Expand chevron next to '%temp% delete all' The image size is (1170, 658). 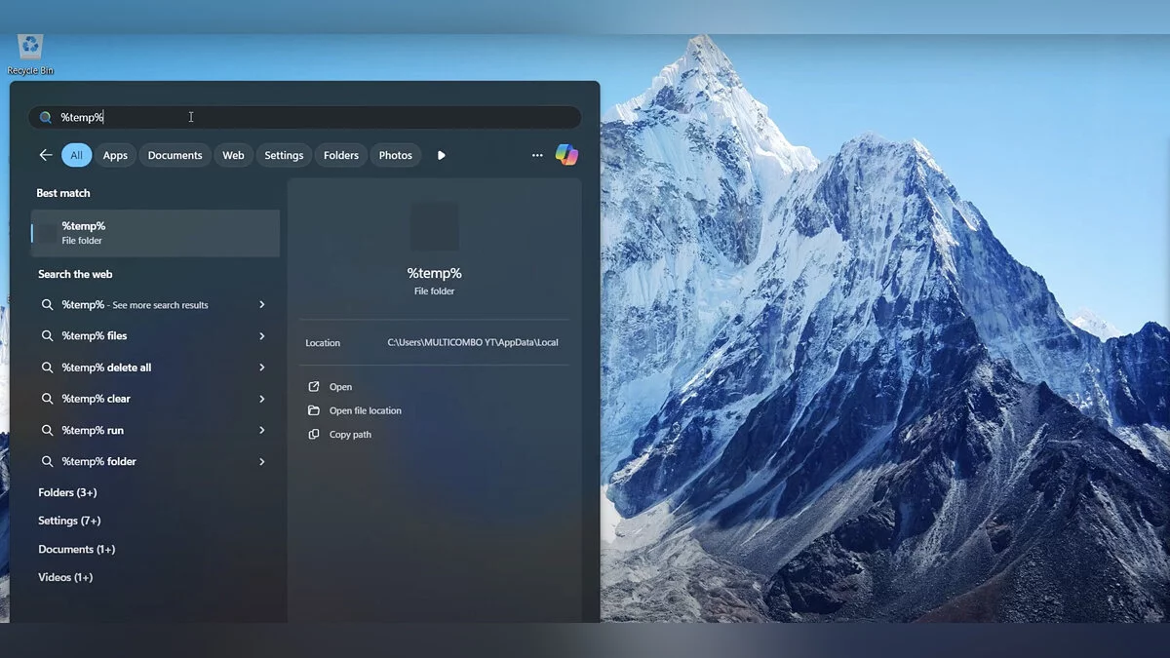(x=262, y=368)
